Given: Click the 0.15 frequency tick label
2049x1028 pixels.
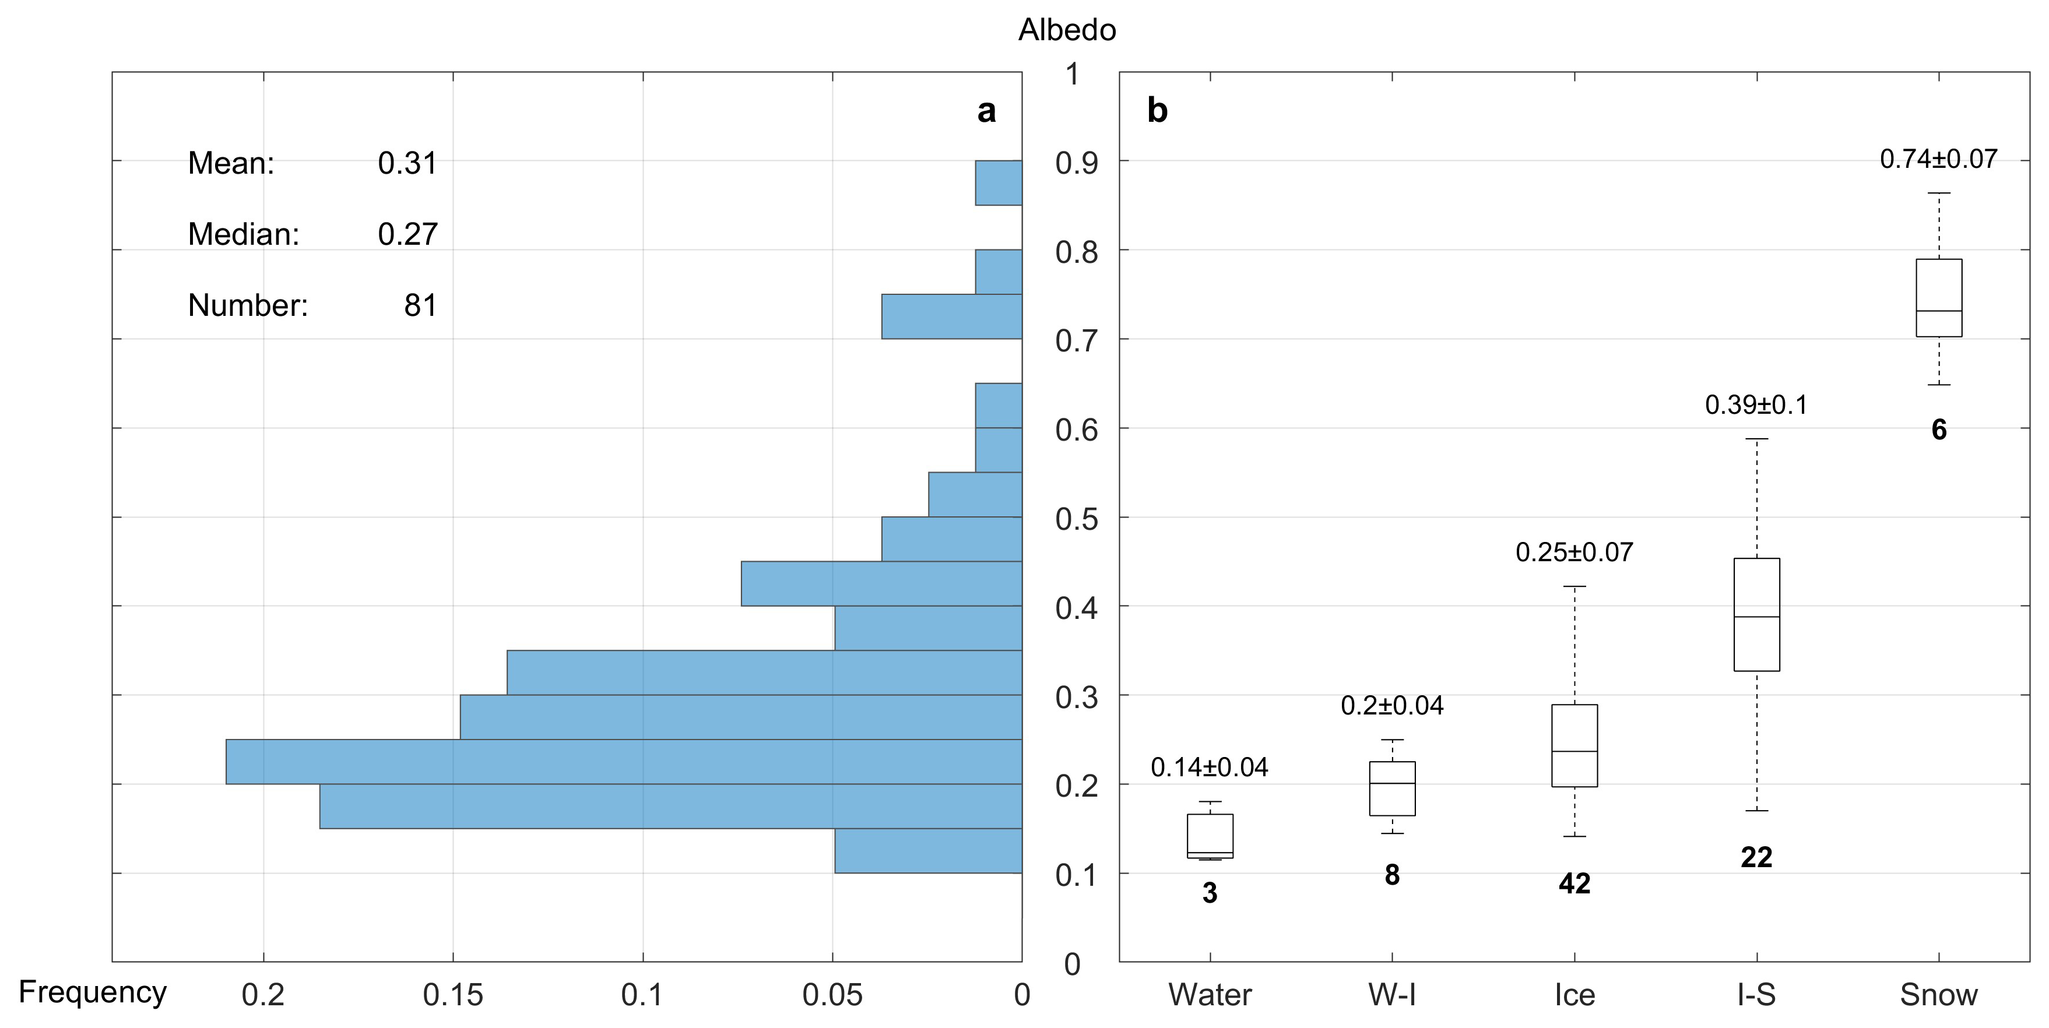Looking at the screenshot, I should (x=452, y=995).
